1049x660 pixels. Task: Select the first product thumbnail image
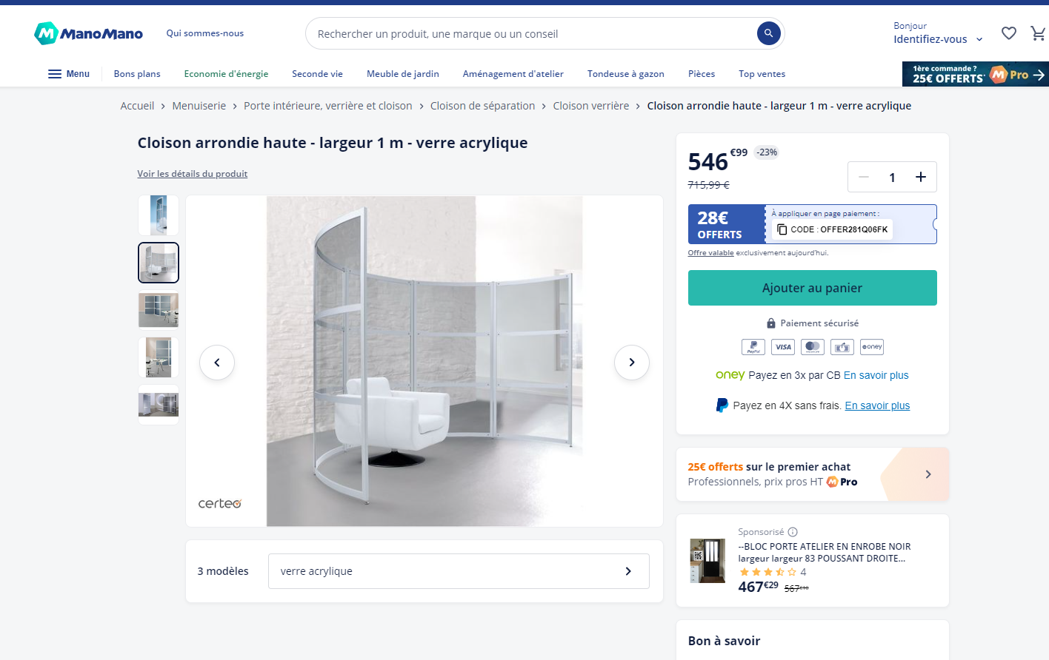[159, 215]
